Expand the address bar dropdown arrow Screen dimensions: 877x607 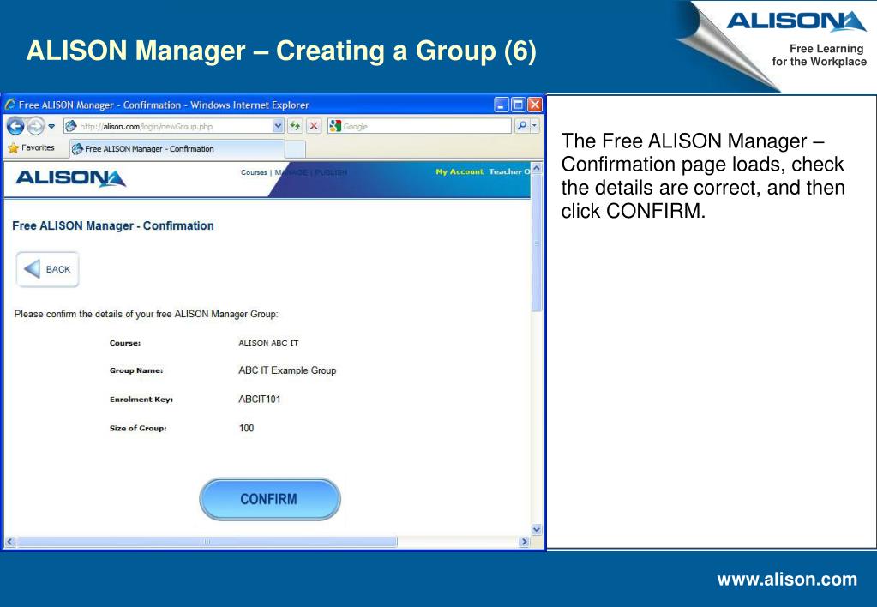pyautogui.click(x=278, y=126)
